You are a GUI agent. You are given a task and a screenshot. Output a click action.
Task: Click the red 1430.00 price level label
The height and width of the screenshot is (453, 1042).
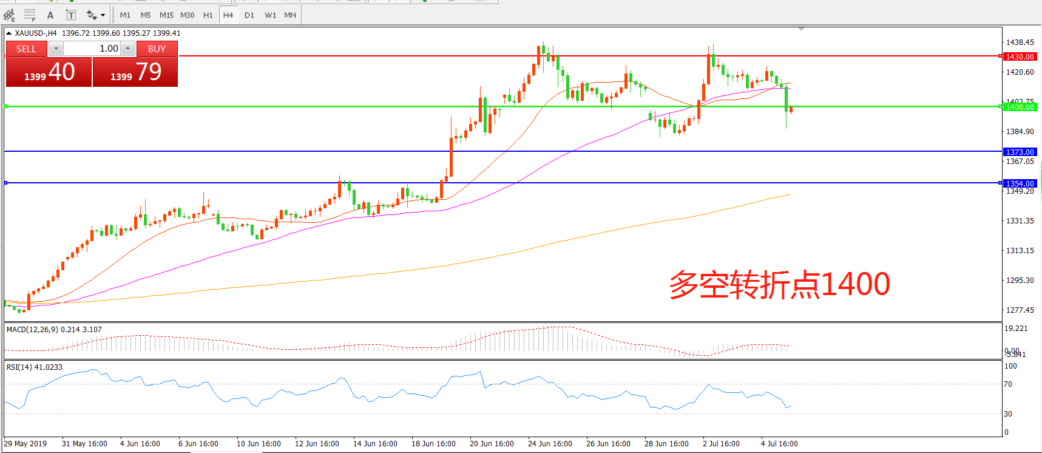pos(1020,56)
